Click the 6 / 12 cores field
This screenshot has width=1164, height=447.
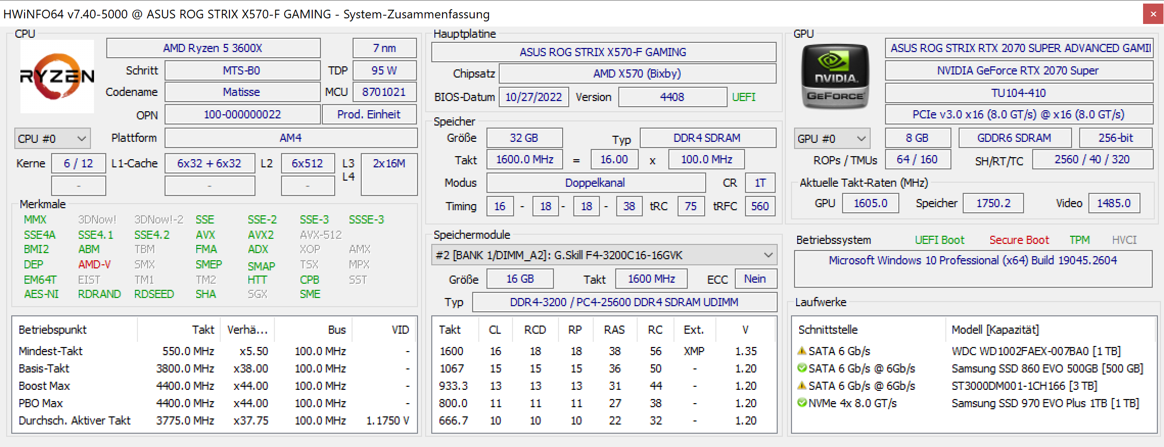[x=78, y=163]
